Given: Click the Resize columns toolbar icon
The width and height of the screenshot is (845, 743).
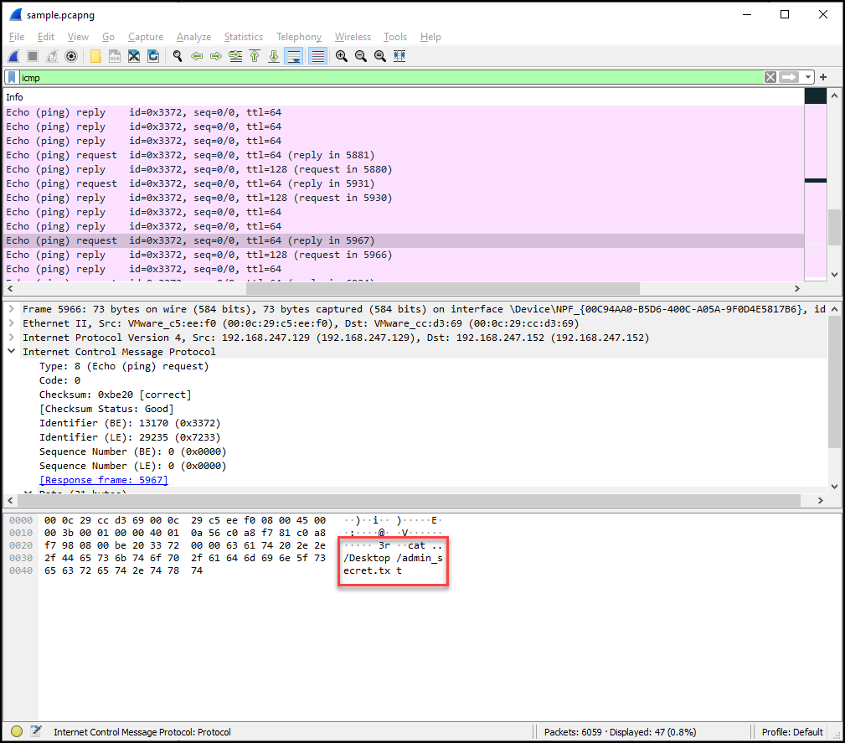Looking at the screenshot, I should click(399, 56).
